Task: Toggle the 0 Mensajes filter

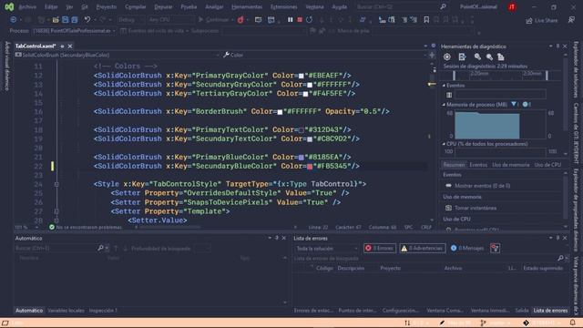Action: 467,248
